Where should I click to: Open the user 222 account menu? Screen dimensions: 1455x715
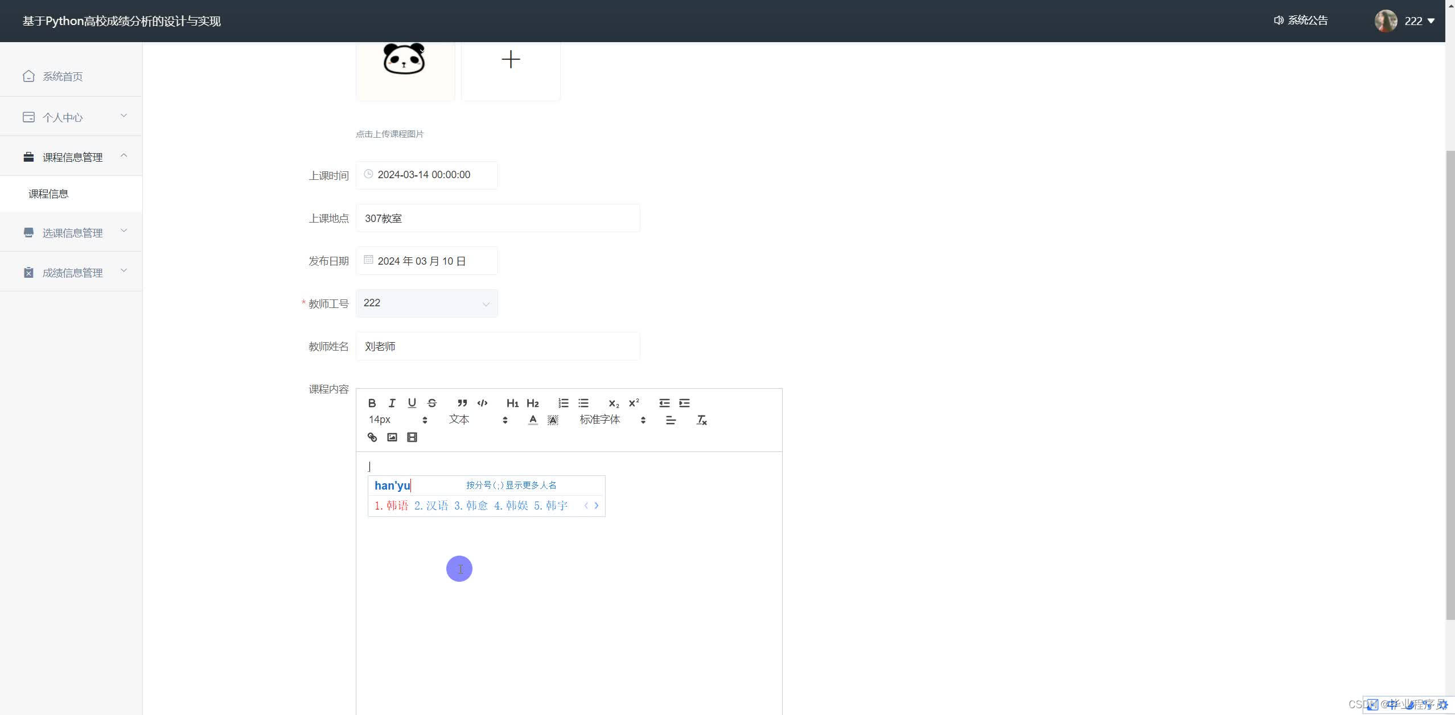pyautogui.click(x=1420, y=21)
